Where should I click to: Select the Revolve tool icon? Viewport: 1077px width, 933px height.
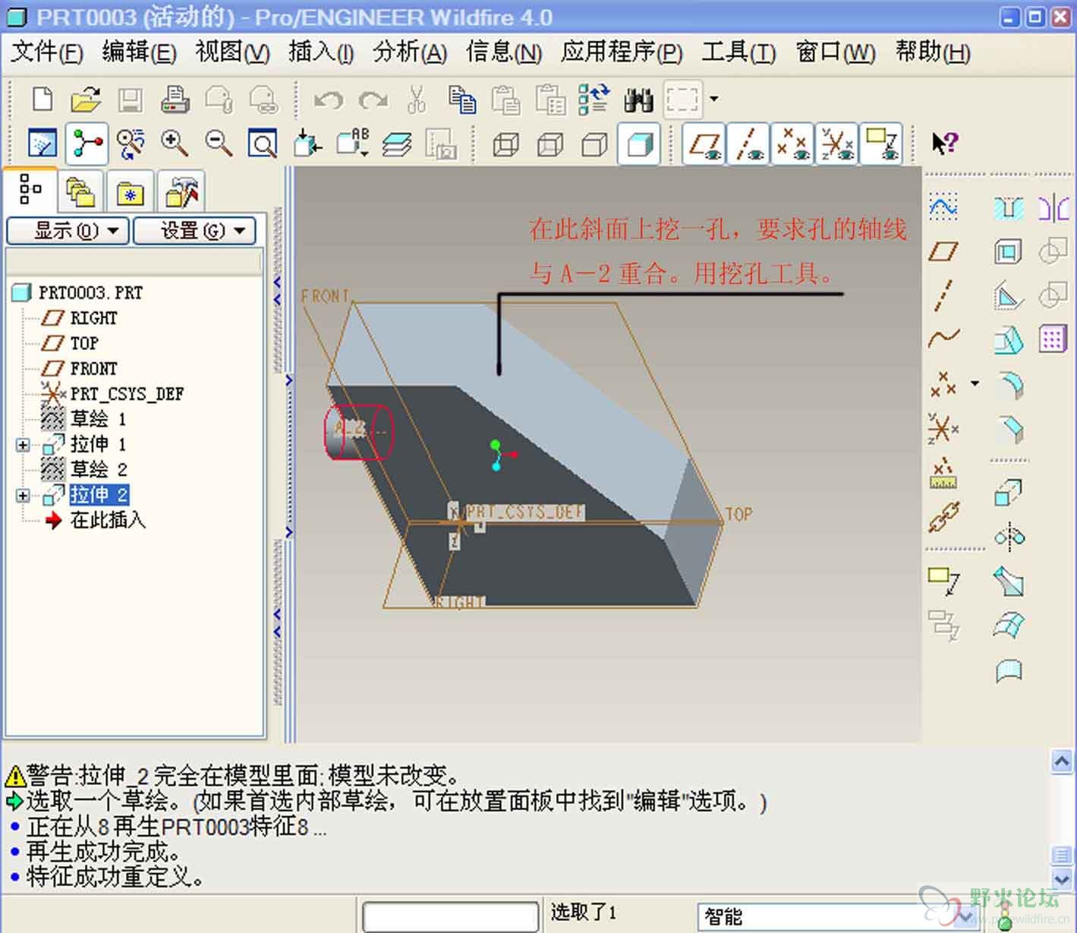point(1009,537)
